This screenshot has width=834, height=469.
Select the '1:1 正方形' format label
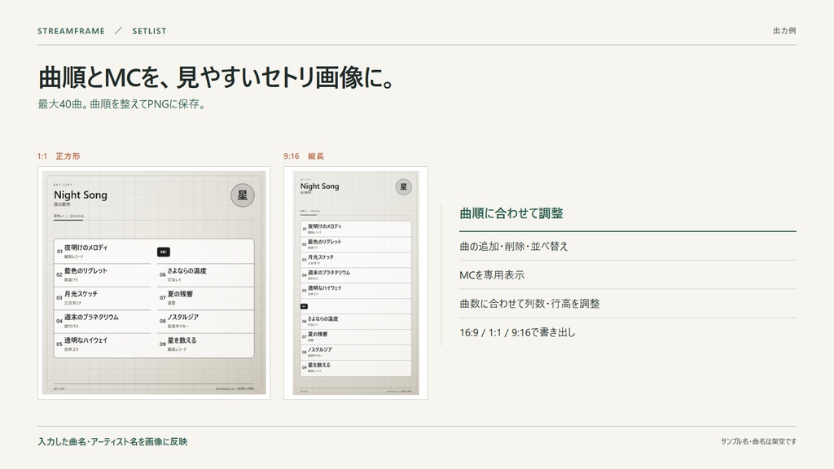59,156
